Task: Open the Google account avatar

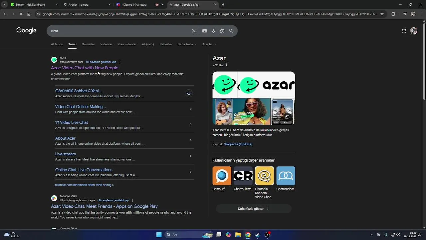Action: click(414, 31)
